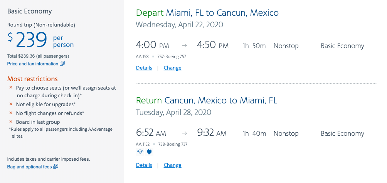
Task: Click the power outlet icon below AA 1132
Action: pos(150,152)
